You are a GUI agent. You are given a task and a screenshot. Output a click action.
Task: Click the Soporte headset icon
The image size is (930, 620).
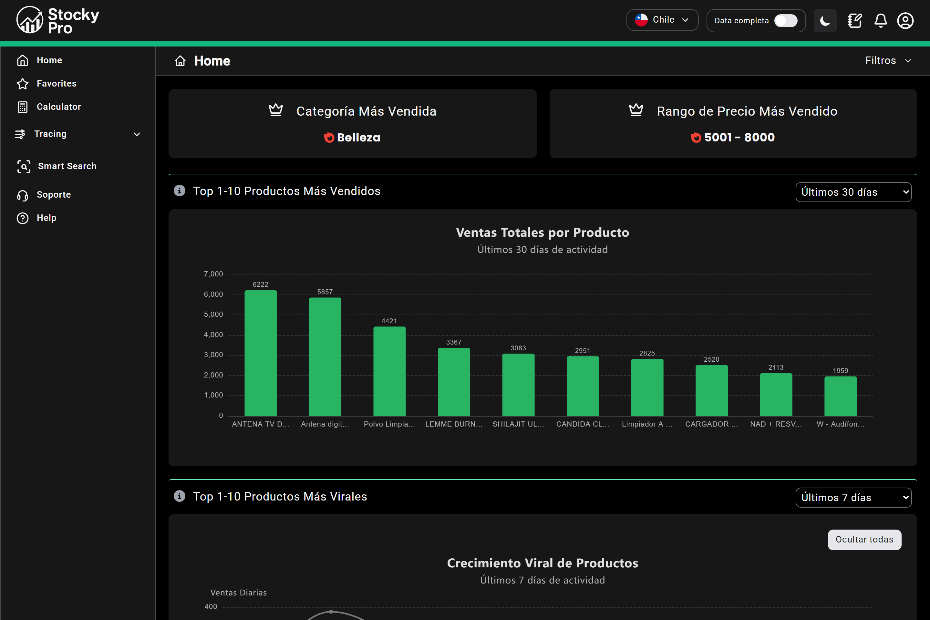click(x=23, y=195)
